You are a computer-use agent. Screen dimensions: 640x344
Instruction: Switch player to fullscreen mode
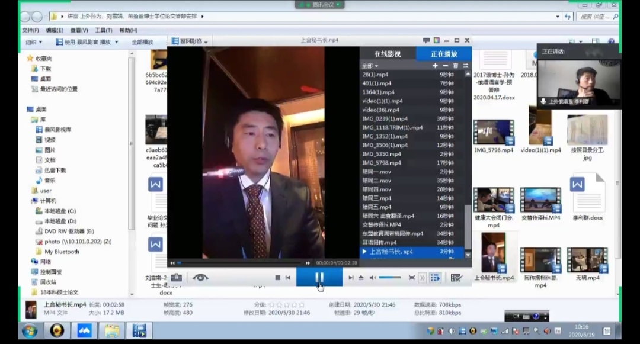(x=411, y=278)
